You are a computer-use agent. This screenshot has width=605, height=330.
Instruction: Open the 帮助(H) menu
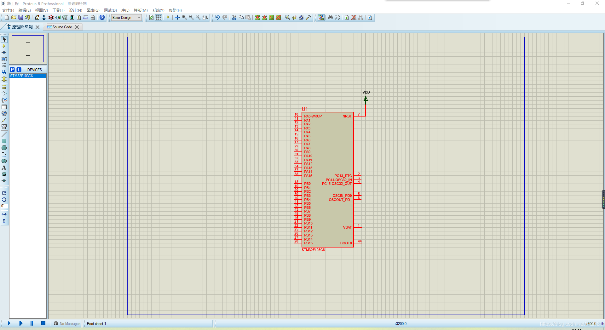pos(175,10)
